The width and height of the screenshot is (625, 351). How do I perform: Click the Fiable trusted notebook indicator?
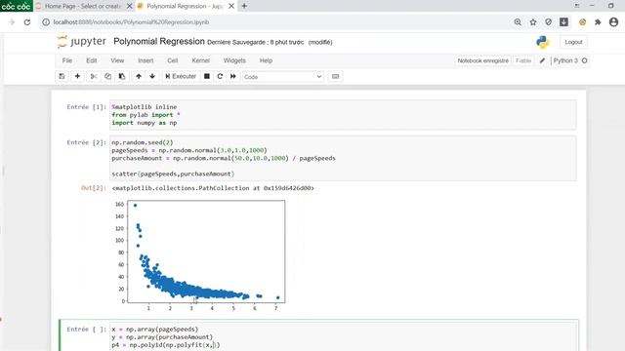[x=523, y=60]
